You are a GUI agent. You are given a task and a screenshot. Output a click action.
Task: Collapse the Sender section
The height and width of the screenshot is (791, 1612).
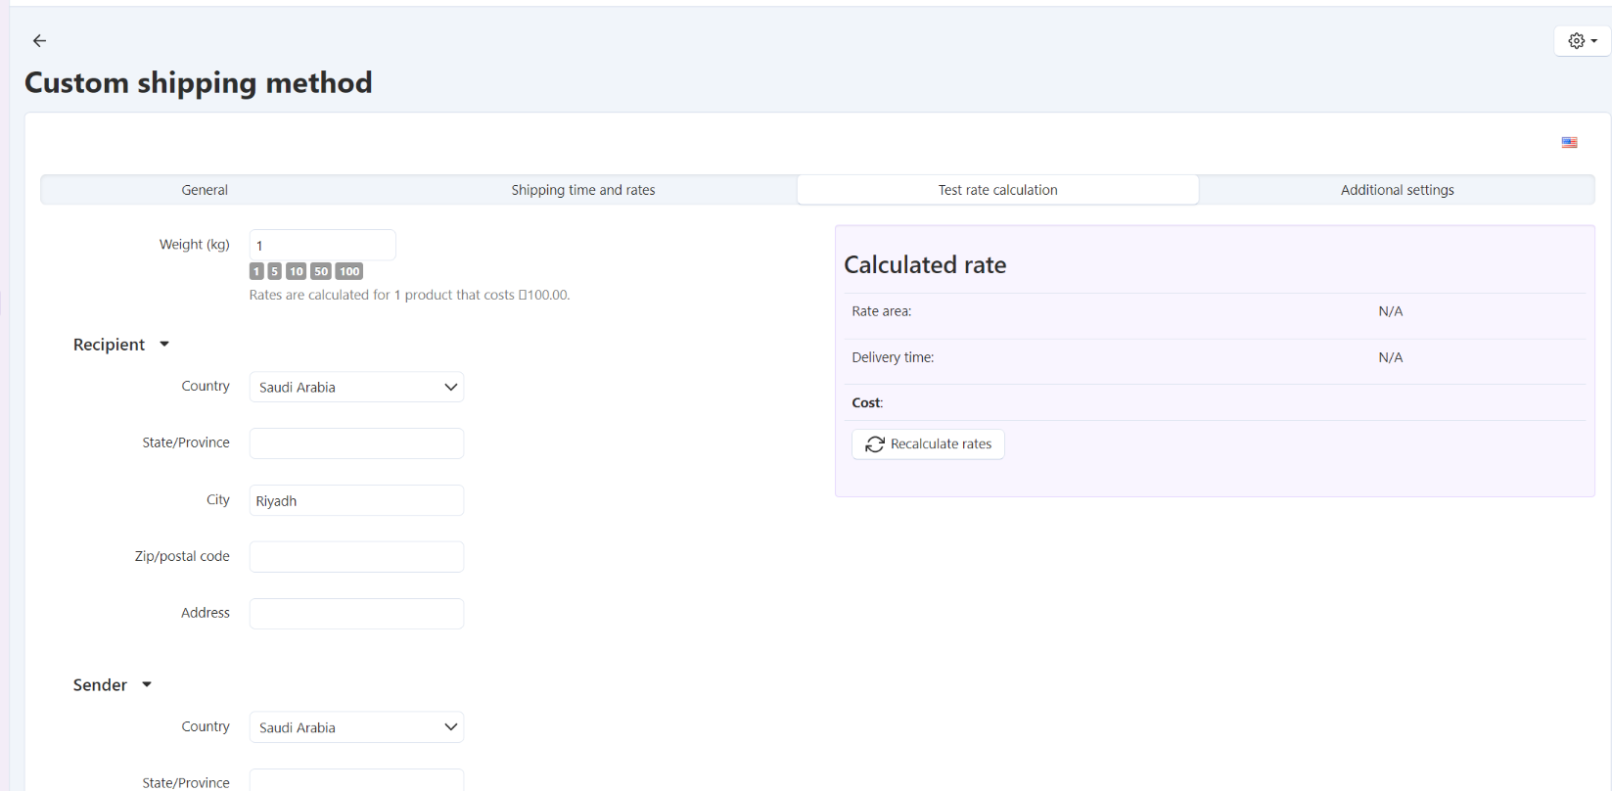click(x=113, y=685)
